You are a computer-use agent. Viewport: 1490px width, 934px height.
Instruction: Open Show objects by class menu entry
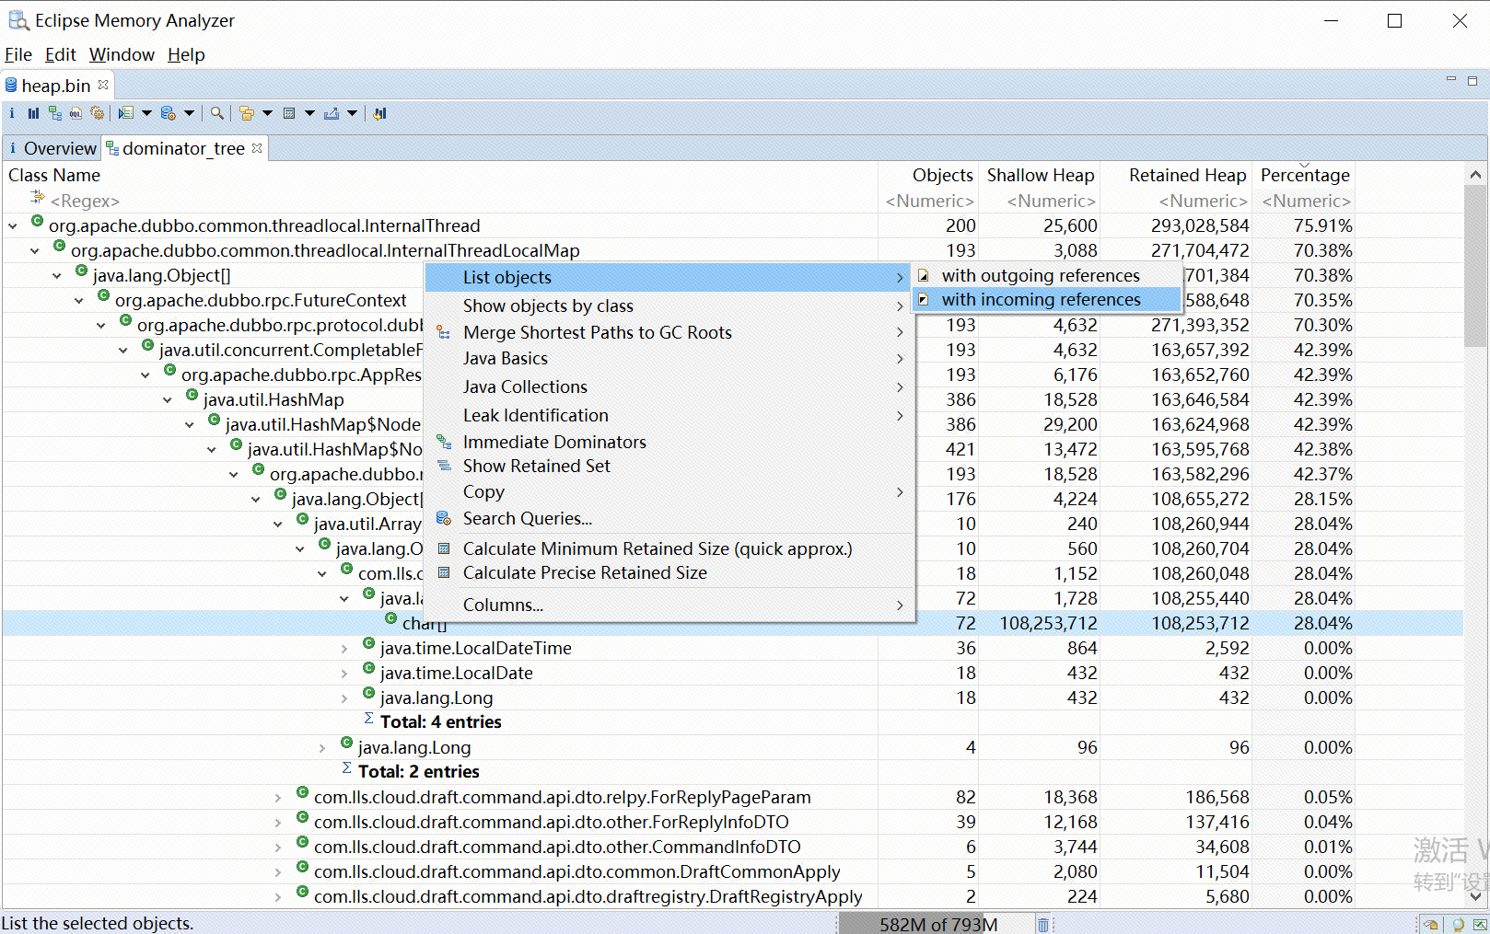[x=669, y=306]
